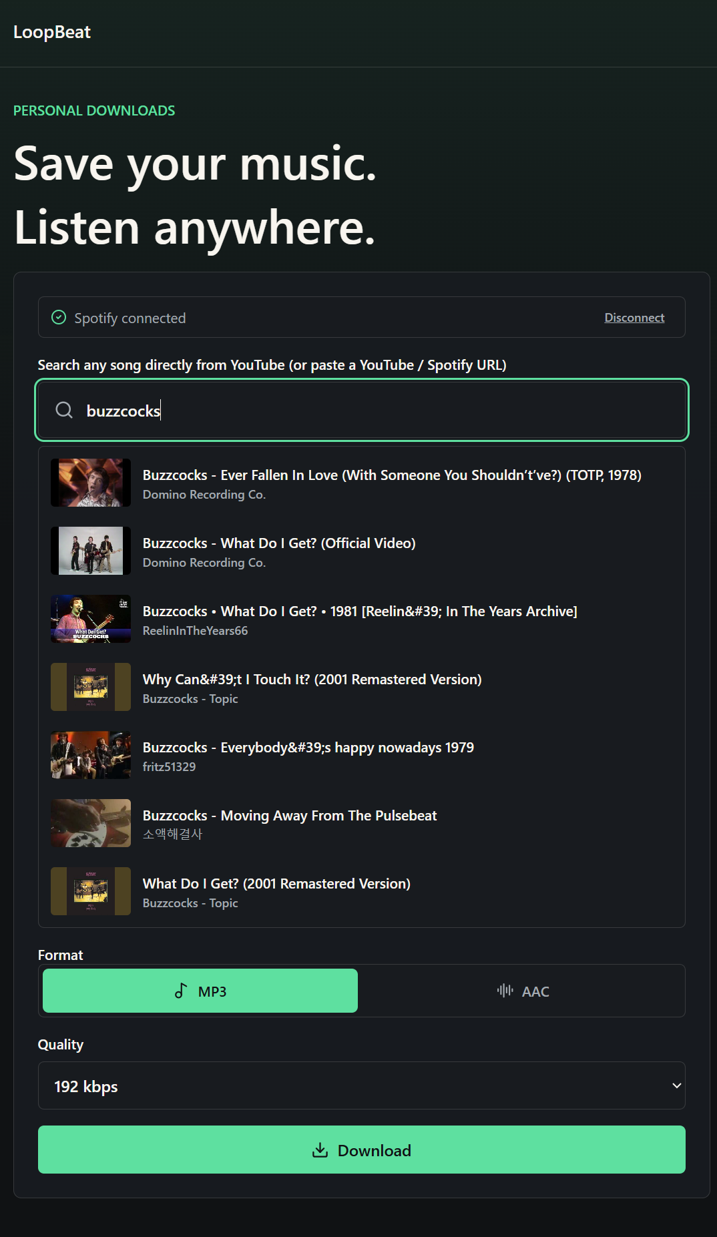Open Everybody's happy nowadays 1979 thumbnail
This screenshot has width=717, height=1237.
tap(91, 755)
